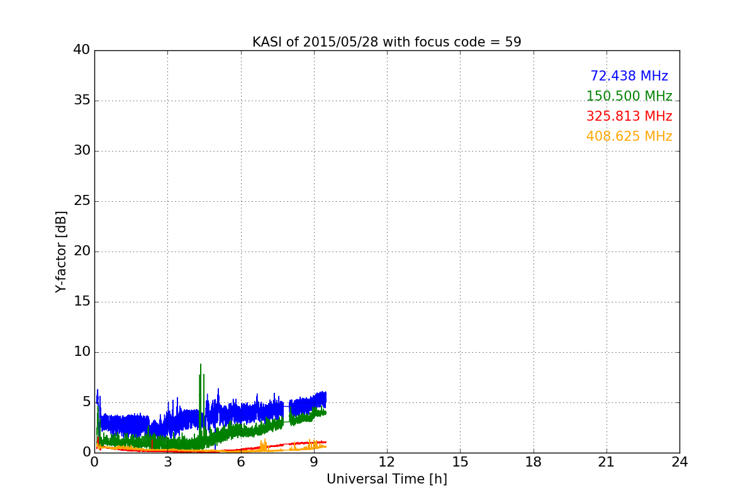Select the green 150.500 MHz legend label
755x503 pixels.
click(629, 96)
